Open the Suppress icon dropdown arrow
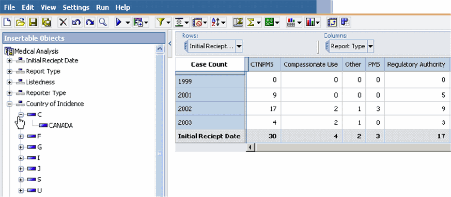Screen dimensions: 451x197 [x=205, y=22]
